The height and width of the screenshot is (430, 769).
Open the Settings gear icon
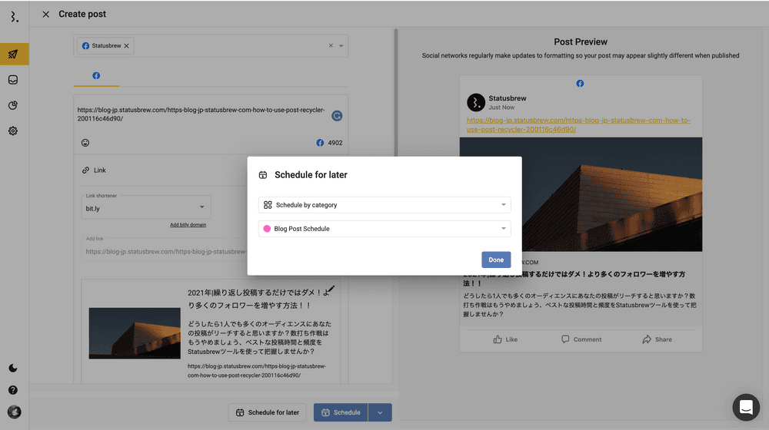(13, 131)
